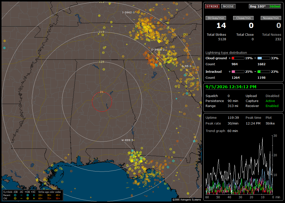Select the A-95-3 storm cell label
Viewport: 285px width, 203px height.
pyautogui.click(x=187, y=66)
